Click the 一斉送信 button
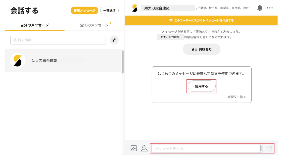 pos(109,11)
